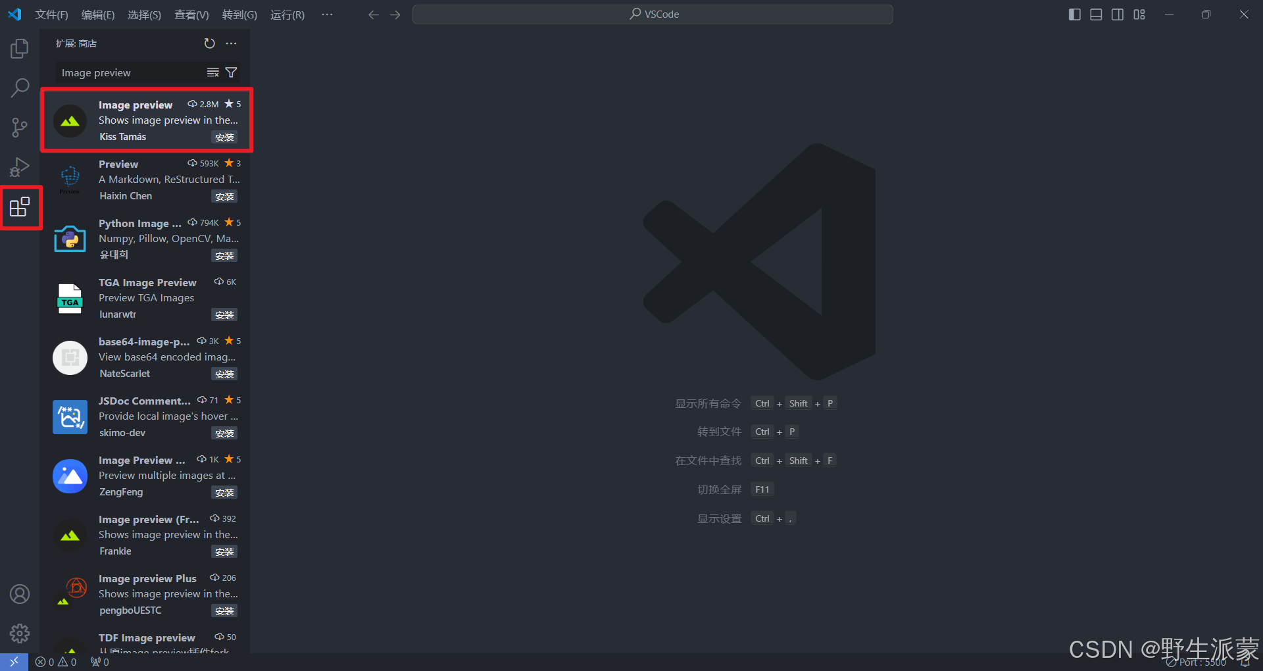Open the Source Control view

[20, 128]
